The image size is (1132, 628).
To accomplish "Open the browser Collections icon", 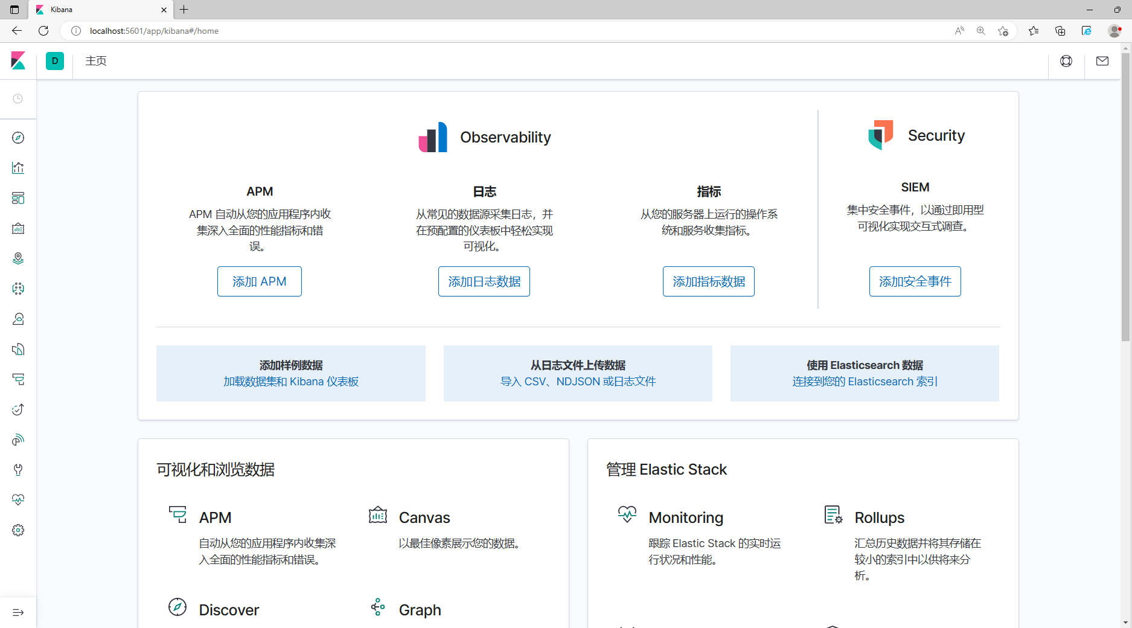I will [1060, 31].
